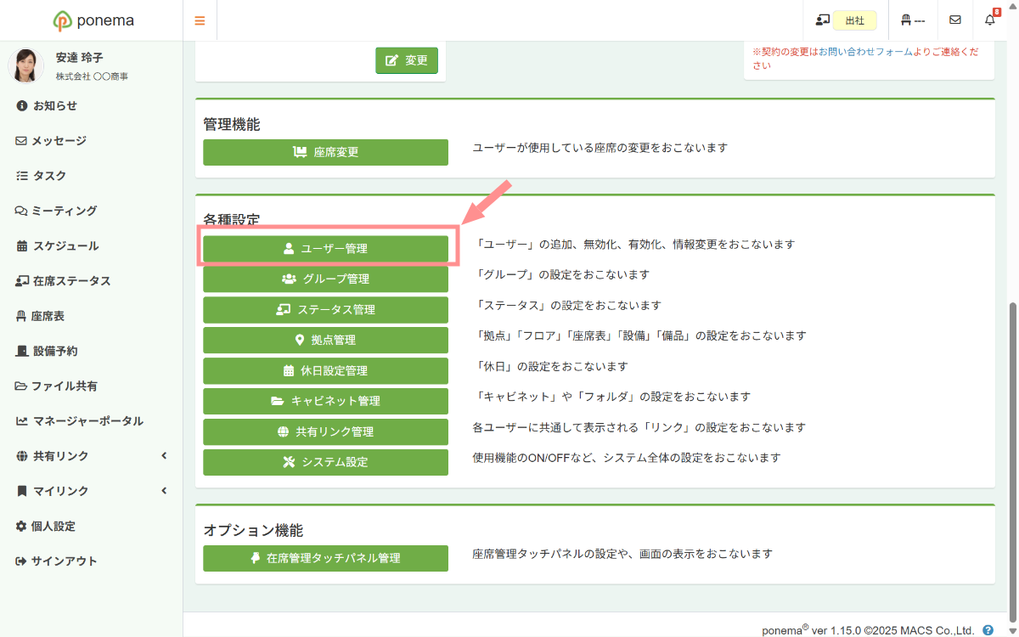
Task: Click the 個人設定 gear icon
Action: 21,526
